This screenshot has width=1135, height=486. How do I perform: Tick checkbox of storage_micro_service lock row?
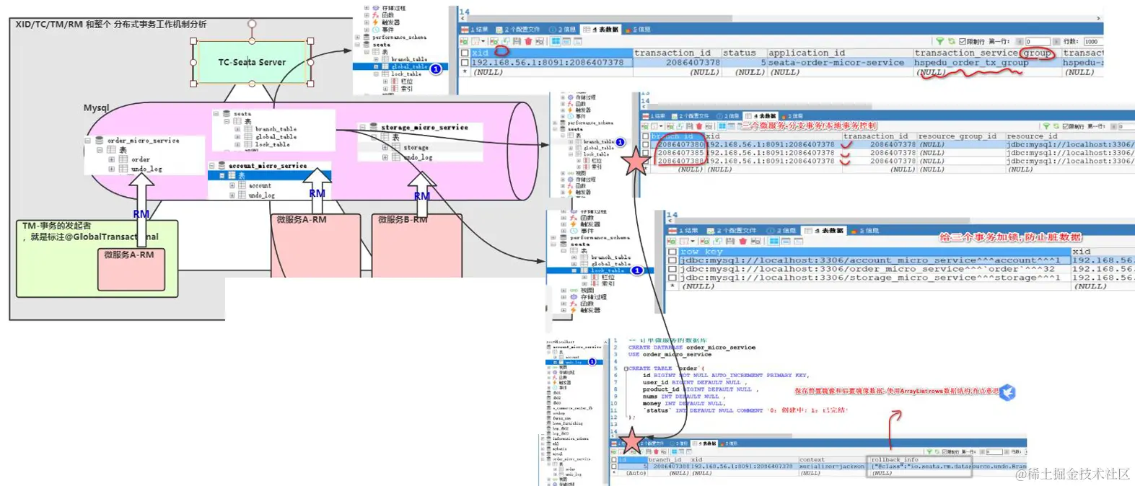tap(672, 278)
